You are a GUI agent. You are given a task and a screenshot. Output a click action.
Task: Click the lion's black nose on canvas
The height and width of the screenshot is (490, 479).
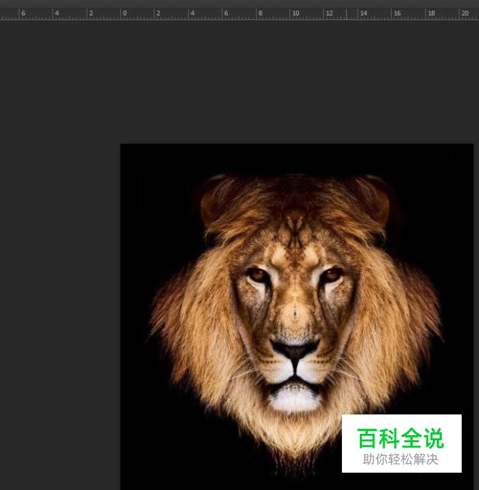(x=295, y=349)
